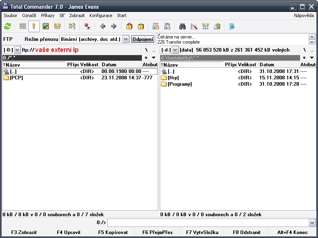Select the full file details view icon
This screenshot has width=318, height=238.
point(34,26)
